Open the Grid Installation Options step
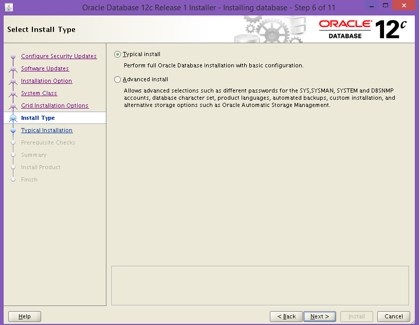 click(x=54, y=105)
